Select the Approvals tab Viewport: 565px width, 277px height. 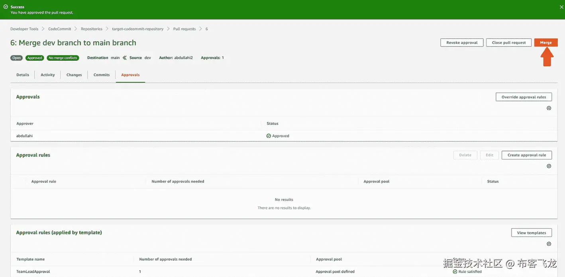[x=130, y=75]
